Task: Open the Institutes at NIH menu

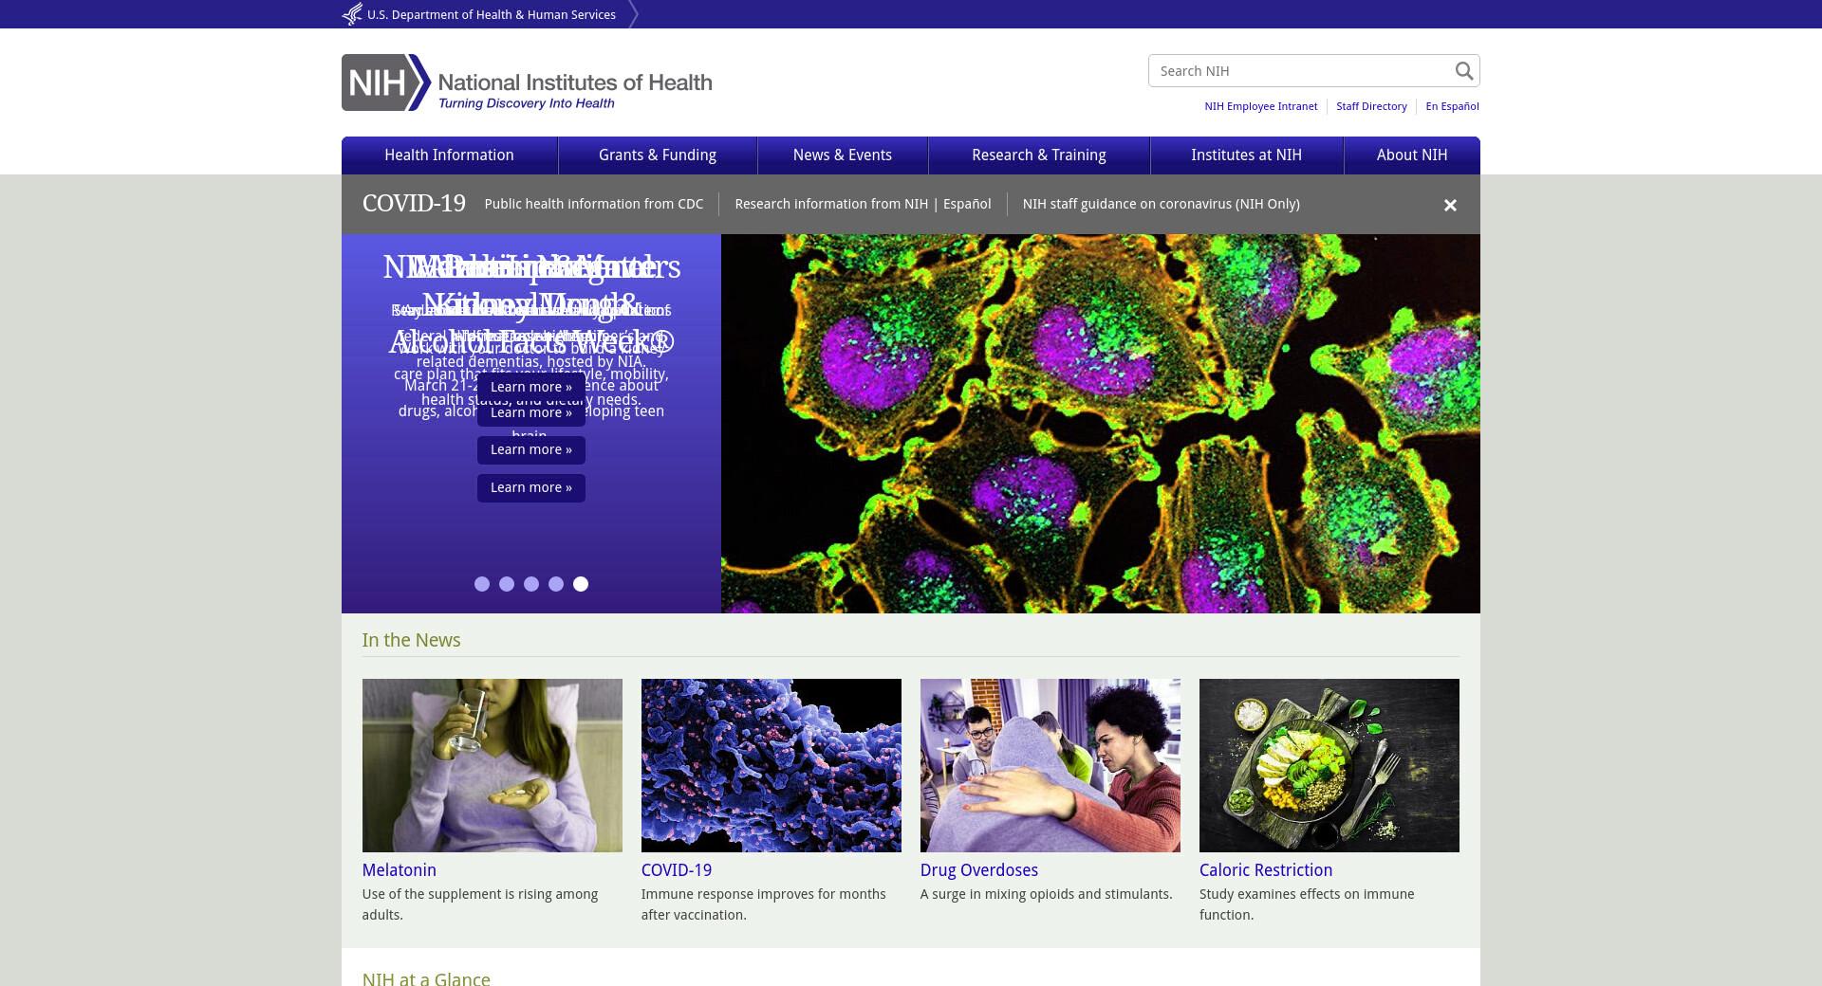Action: [x=1247, y=155]
